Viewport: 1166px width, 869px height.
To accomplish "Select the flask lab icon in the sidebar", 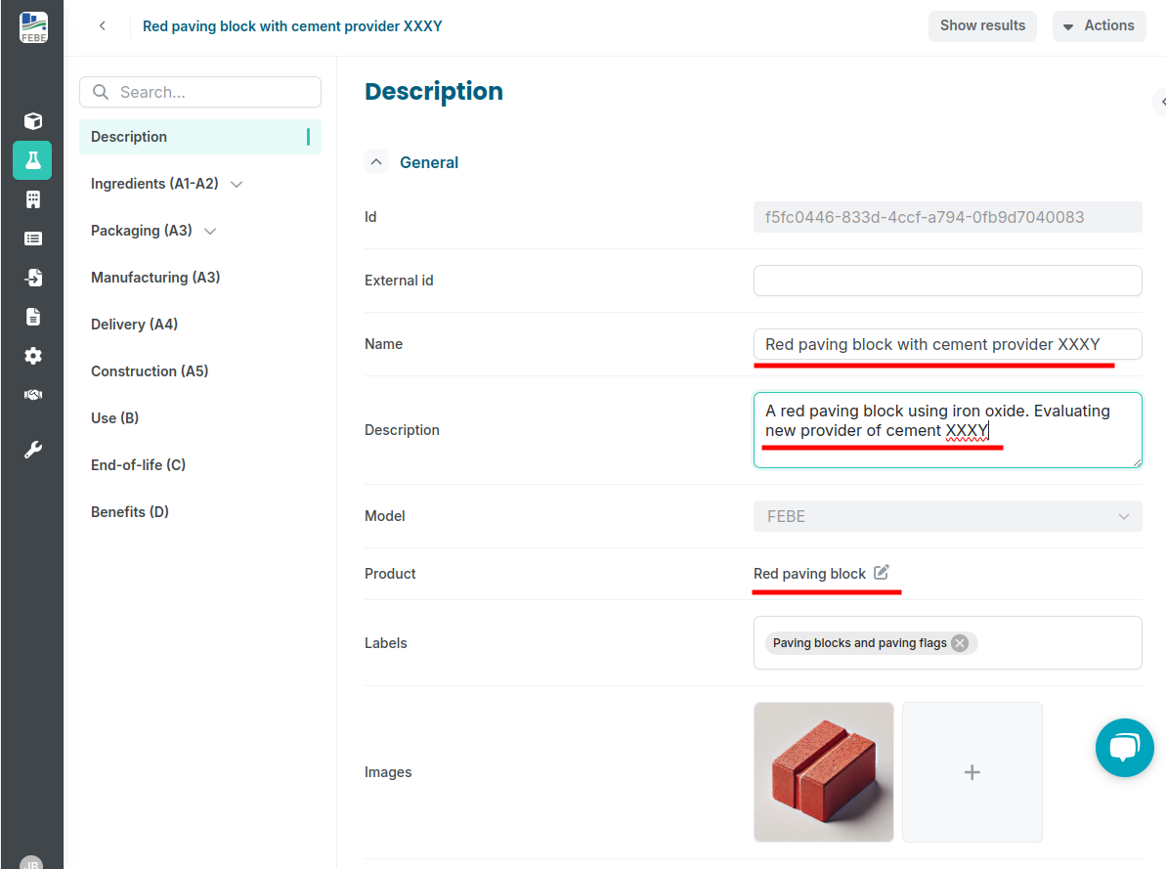I will 32,160.
